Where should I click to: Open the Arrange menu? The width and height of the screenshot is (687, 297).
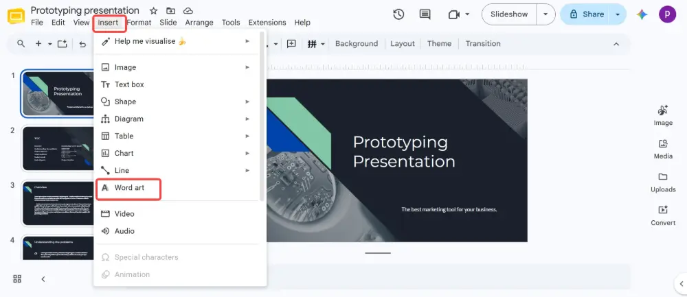199,23
